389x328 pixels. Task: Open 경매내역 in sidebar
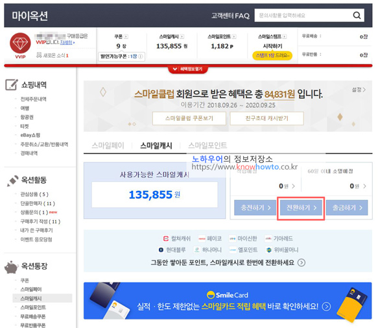click(29, 153)
